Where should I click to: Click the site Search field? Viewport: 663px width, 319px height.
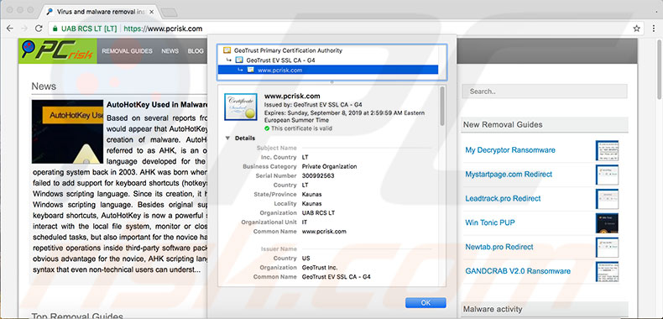pyautogui.click(x=544, y=92)
